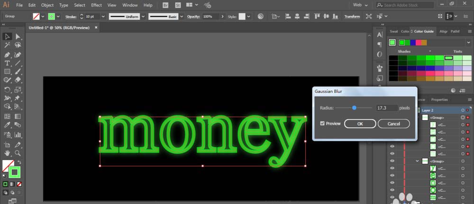Switch to the Pathfinder tab

[455, 31]
